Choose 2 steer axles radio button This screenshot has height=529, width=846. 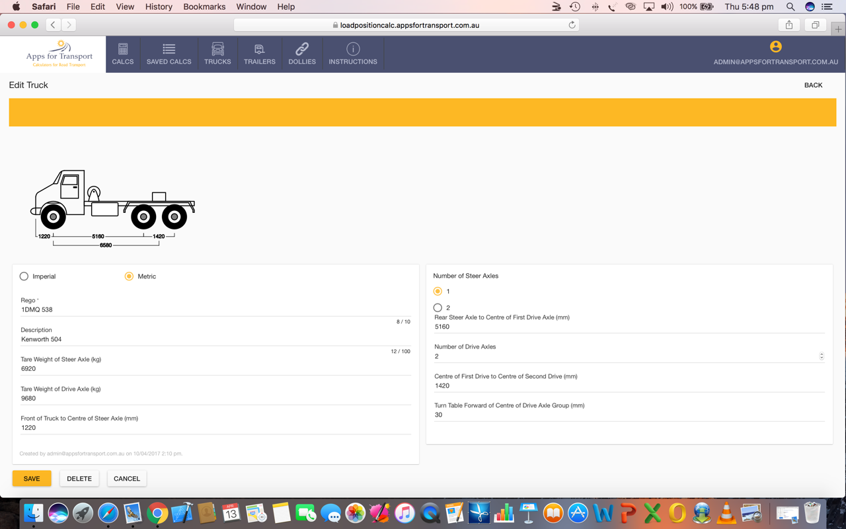coord(438,307)
